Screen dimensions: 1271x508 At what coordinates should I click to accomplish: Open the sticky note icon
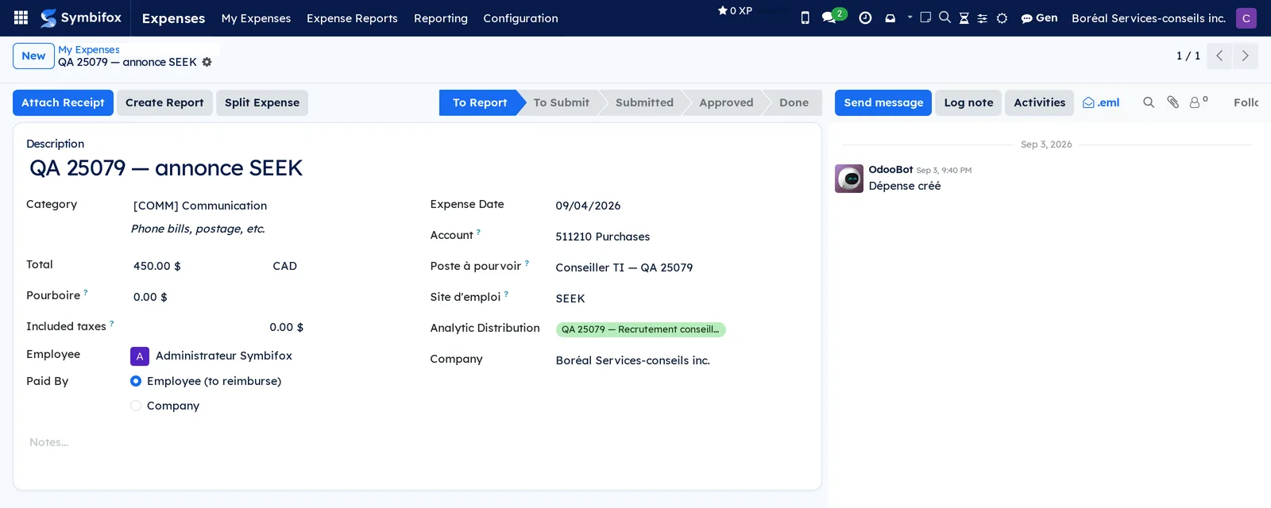925,17
